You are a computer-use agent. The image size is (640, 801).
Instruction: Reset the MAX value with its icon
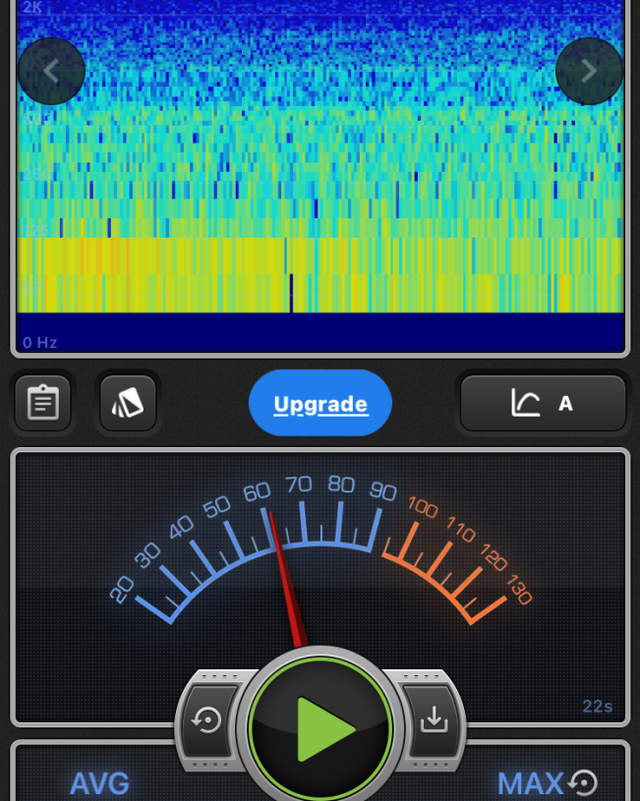pyautogui.click(x=584, y=782)
